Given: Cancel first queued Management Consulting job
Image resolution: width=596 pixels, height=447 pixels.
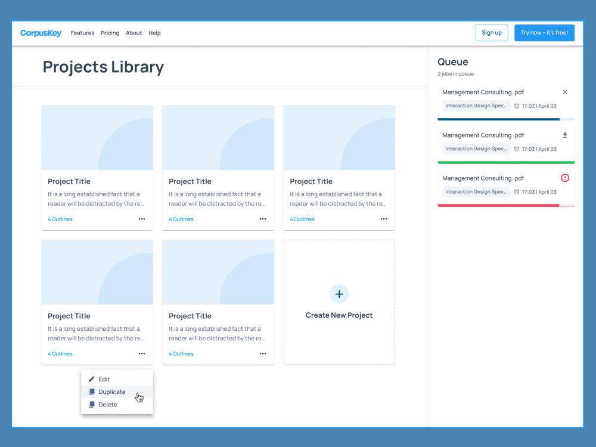Looking at the screenshot, I should (x=565, y=92).
